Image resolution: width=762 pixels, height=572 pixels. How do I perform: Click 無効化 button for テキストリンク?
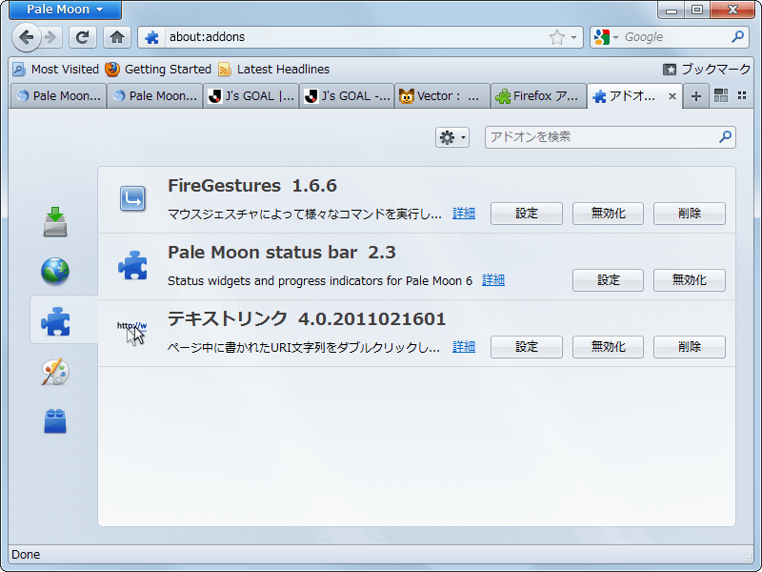click(608, 347)
